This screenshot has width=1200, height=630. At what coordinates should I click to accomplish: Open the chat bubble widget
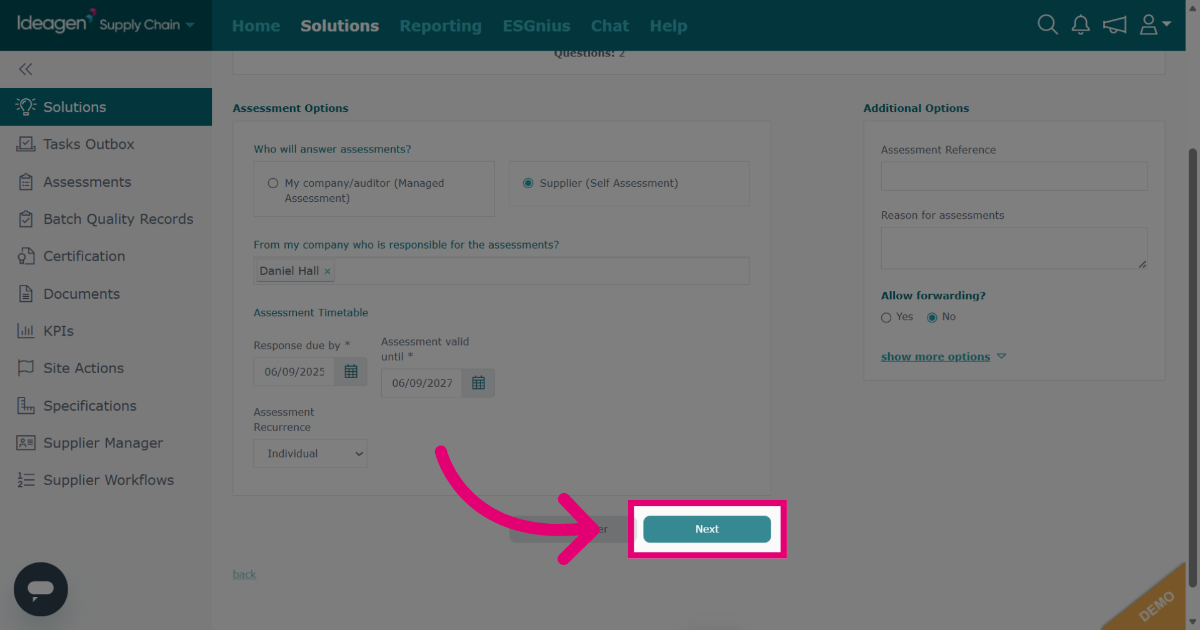tap(41, 589)
